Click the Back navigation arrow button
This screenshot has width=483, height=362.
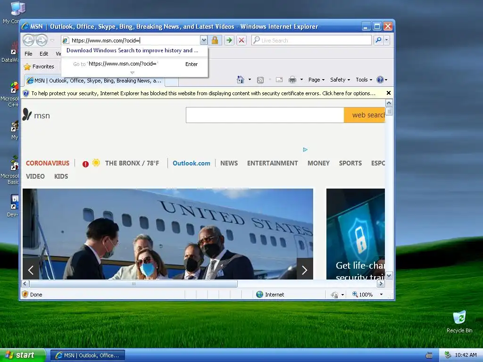pyautogui.click(x=29, y=40)
